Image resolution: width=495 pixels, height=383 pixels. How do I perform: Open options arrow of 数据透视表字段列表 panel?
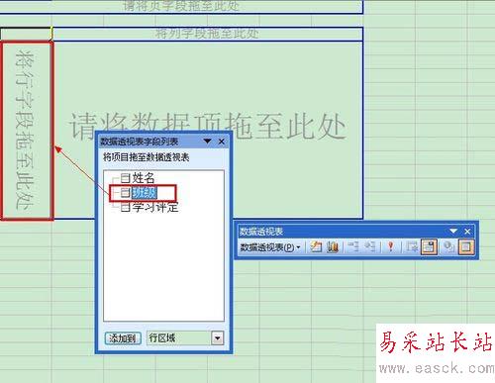[x=207, y=142]
